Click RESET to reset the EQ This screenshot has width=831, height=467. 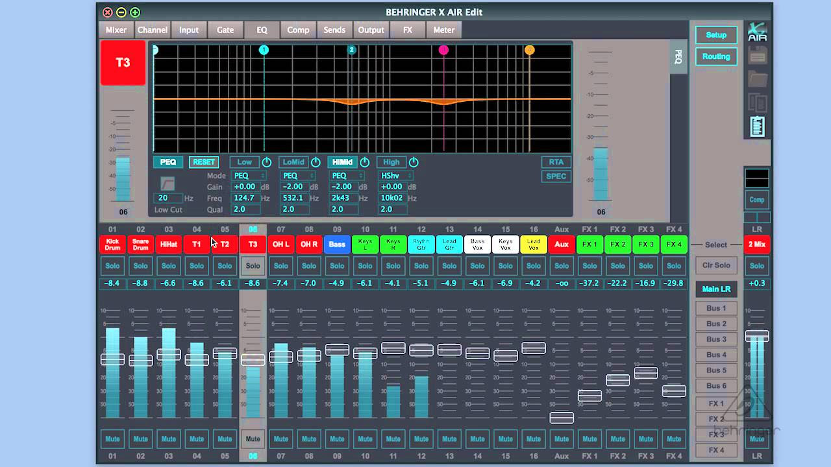[x=204, y=162]
